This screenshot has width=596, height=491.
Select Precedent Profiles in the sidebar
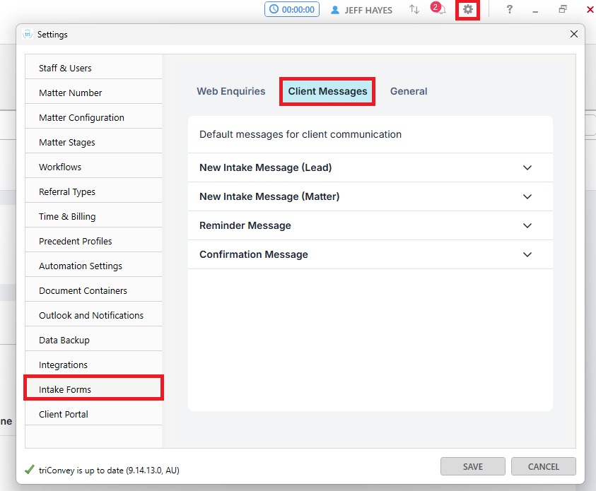click(x=93, y=241)
